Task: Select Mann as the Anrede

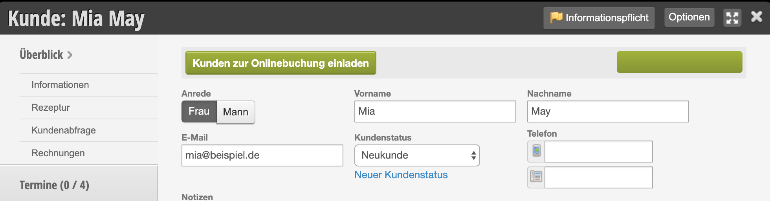Action: pos(236,112)
